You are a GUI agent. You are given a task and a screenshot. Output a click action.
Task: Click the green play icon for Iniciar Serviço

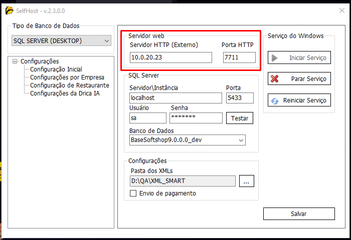[x=275, y=58]
